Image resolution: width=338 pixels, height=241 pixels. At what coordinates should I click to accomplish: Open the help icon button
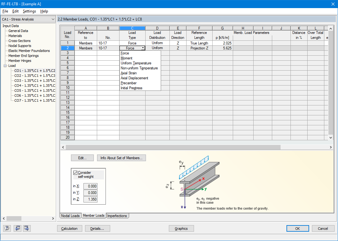tap(7, 228)
